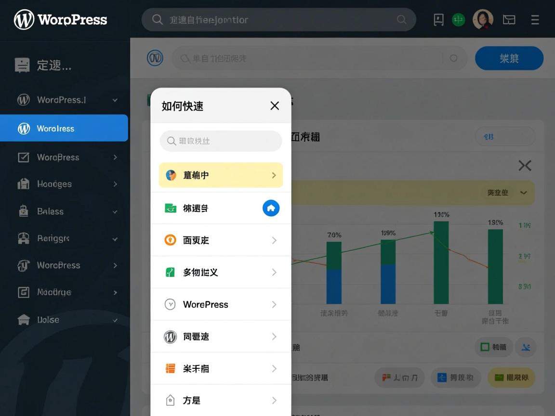
Task: Open the green add button in the top bar
Action: point(458,20)
